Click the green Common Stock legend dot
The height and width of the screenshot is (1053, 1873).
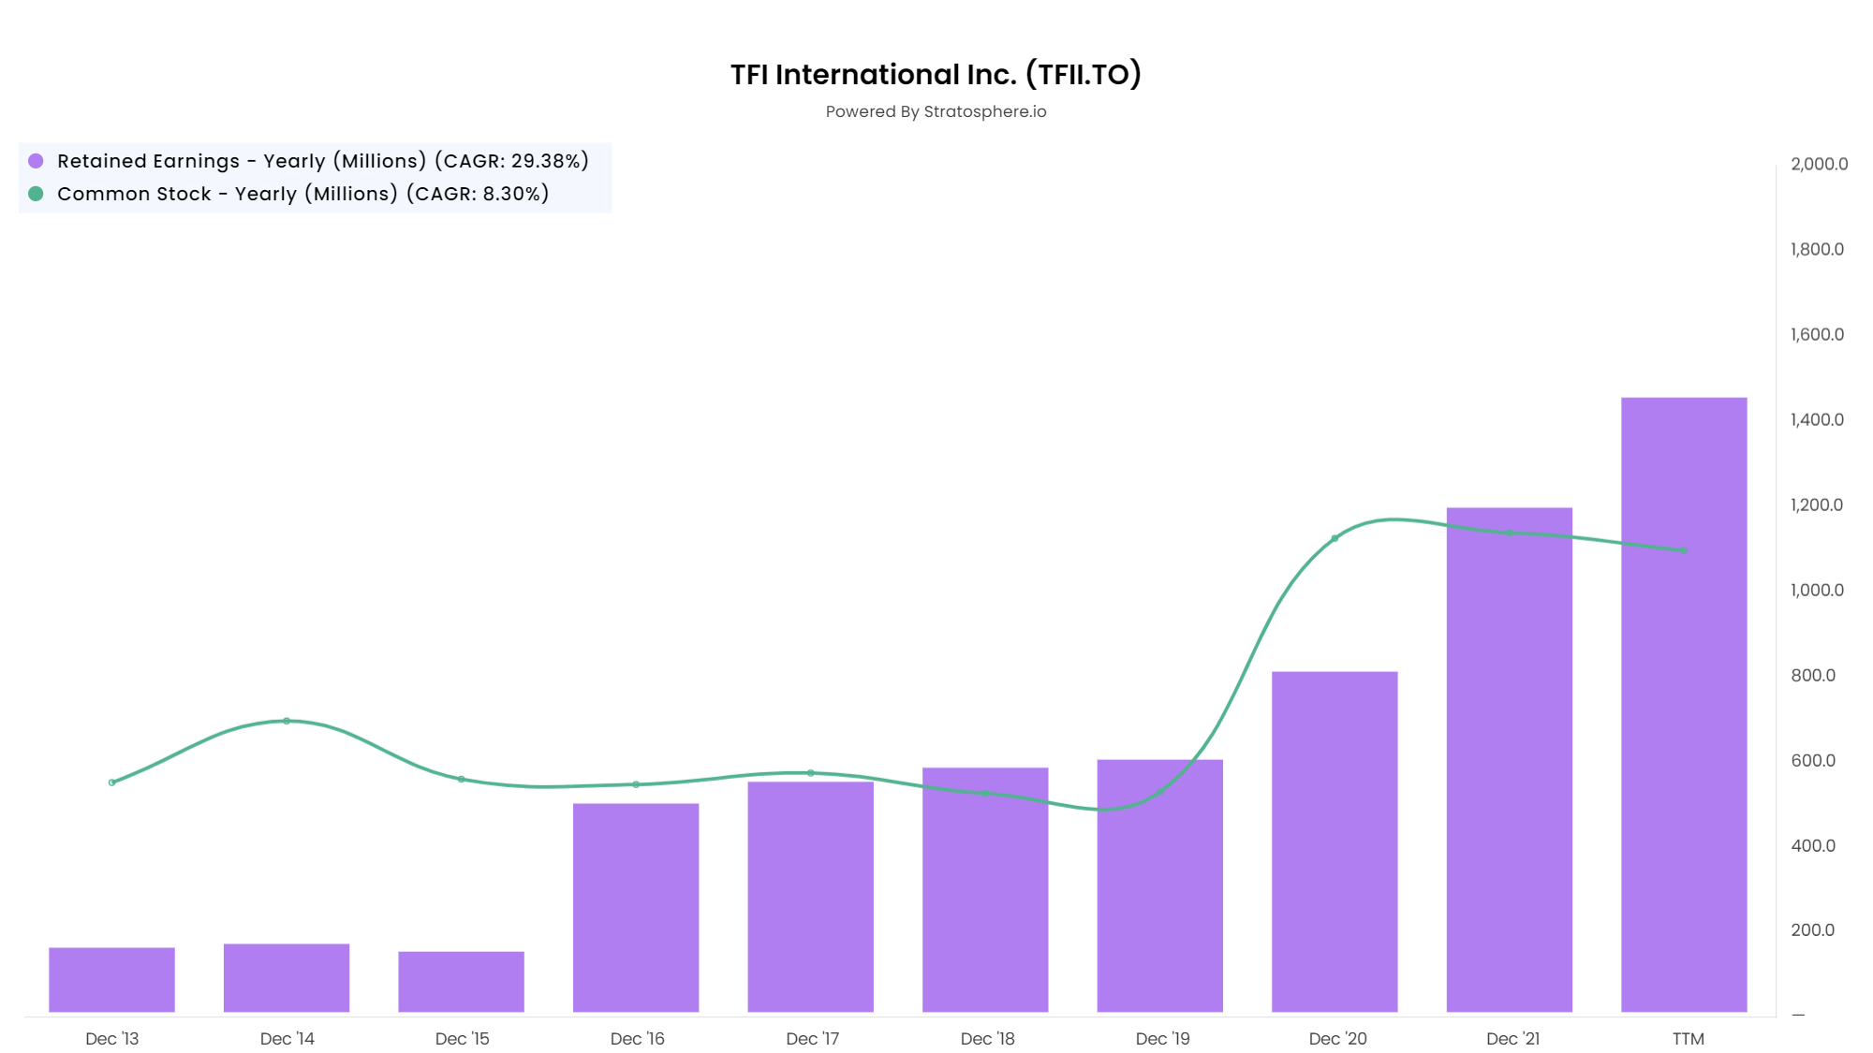pos(36,194)
